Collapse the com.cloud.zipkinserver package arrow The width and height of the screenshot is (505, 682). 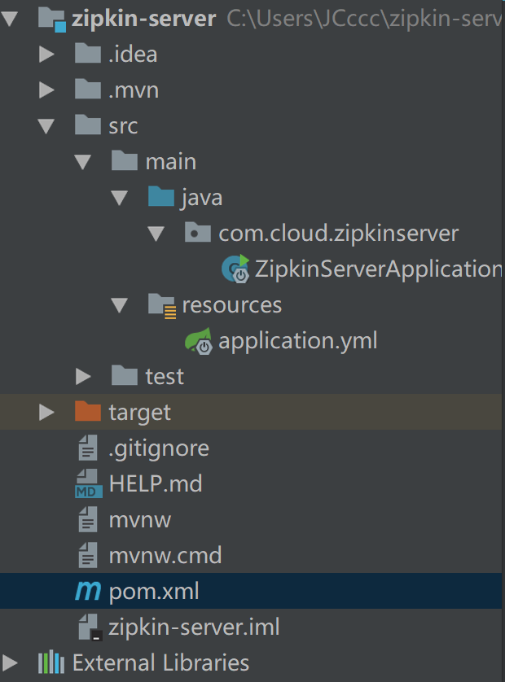156,233
